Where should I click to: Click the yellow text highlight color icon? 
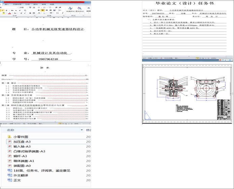(x=4, y=13)
